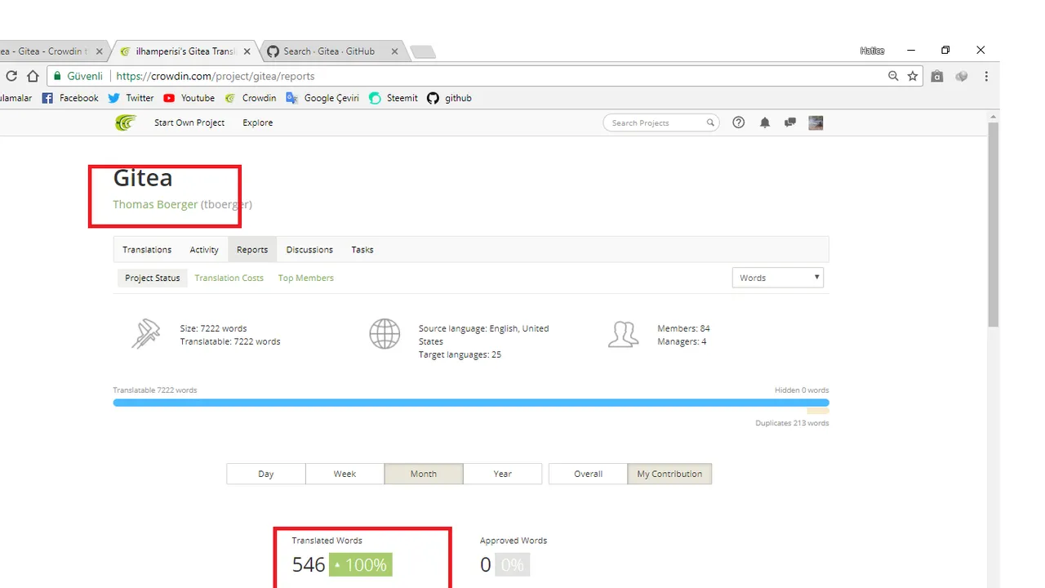Click the Gitea project title
Viewport: 1045px width, 588px height.
coord(143,177)
